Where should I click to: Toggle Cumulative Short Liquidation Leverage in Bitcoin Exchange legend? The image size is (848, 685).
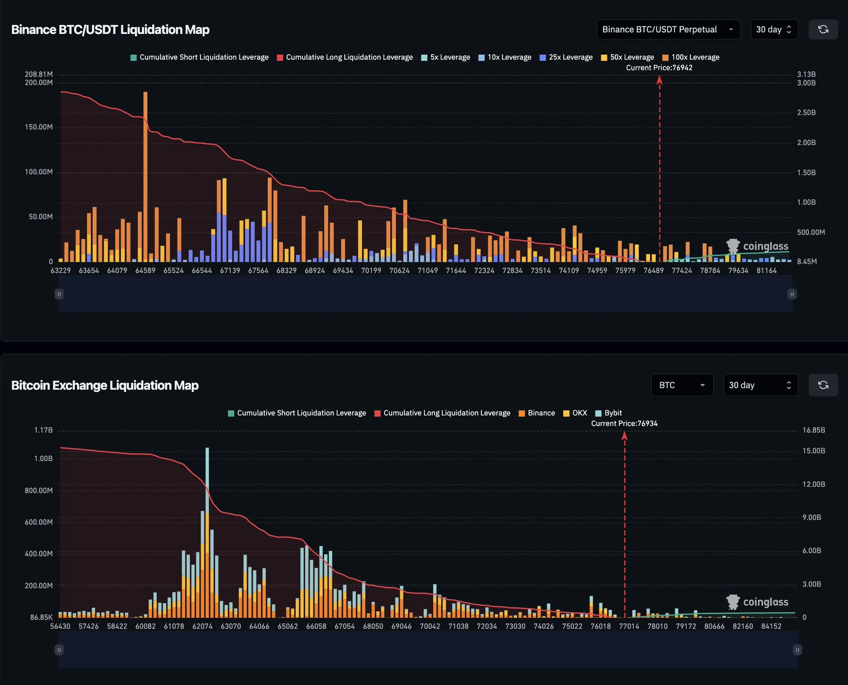pyautogui.click(x=297, y=413)
